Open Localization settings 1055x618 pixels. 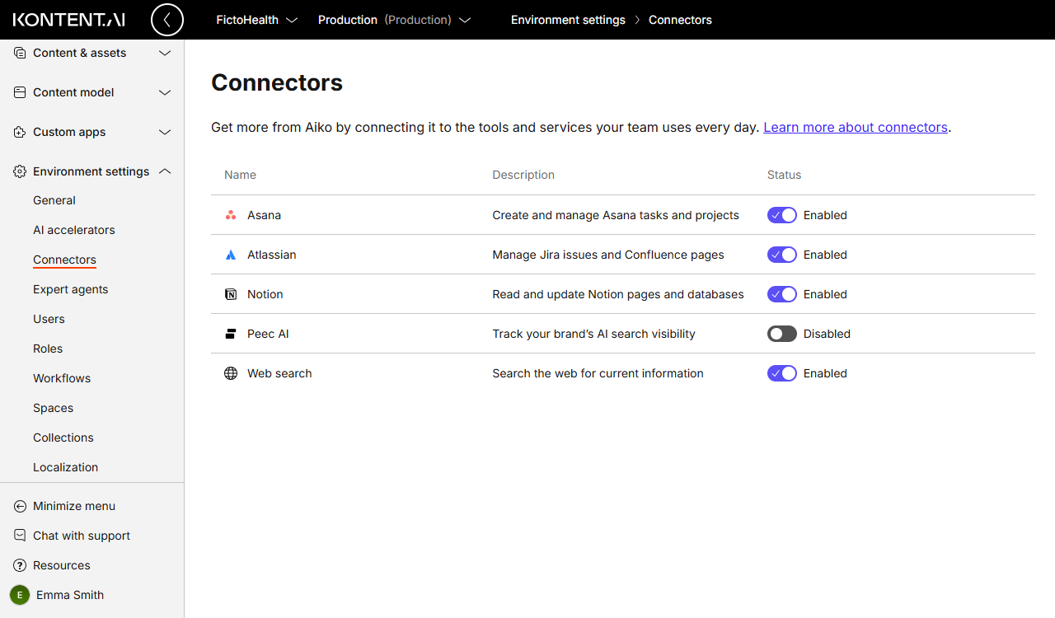(66, 467)
